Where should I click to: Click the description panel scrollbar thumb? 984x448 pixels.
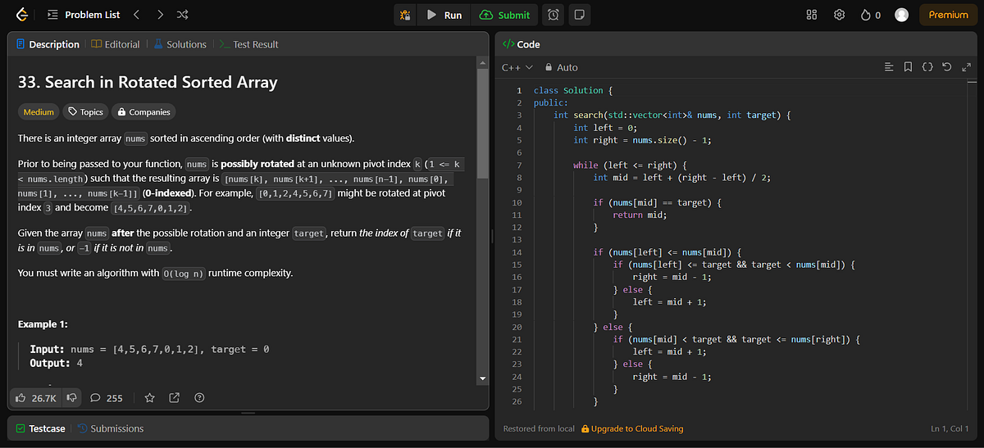pos(483,125)
